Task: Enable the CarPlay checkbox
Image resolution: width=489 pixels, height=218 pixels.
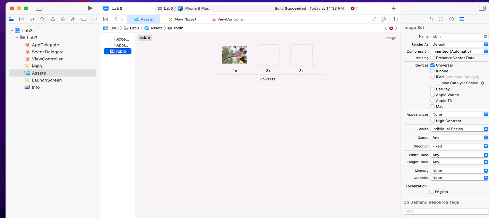Action: pyautogui.click(x=432, y=89)
